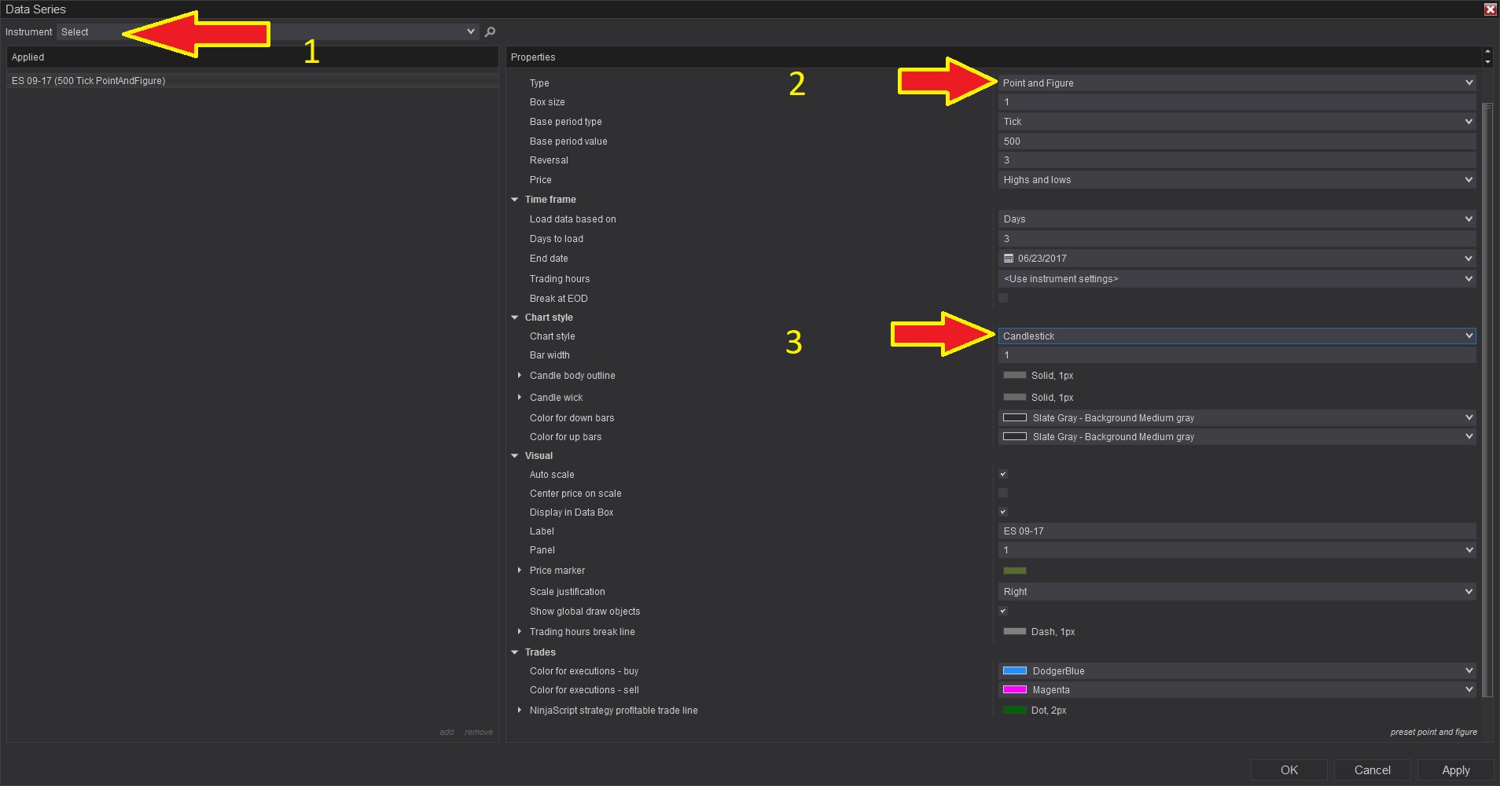Click the OK button

click(1289, 770)
